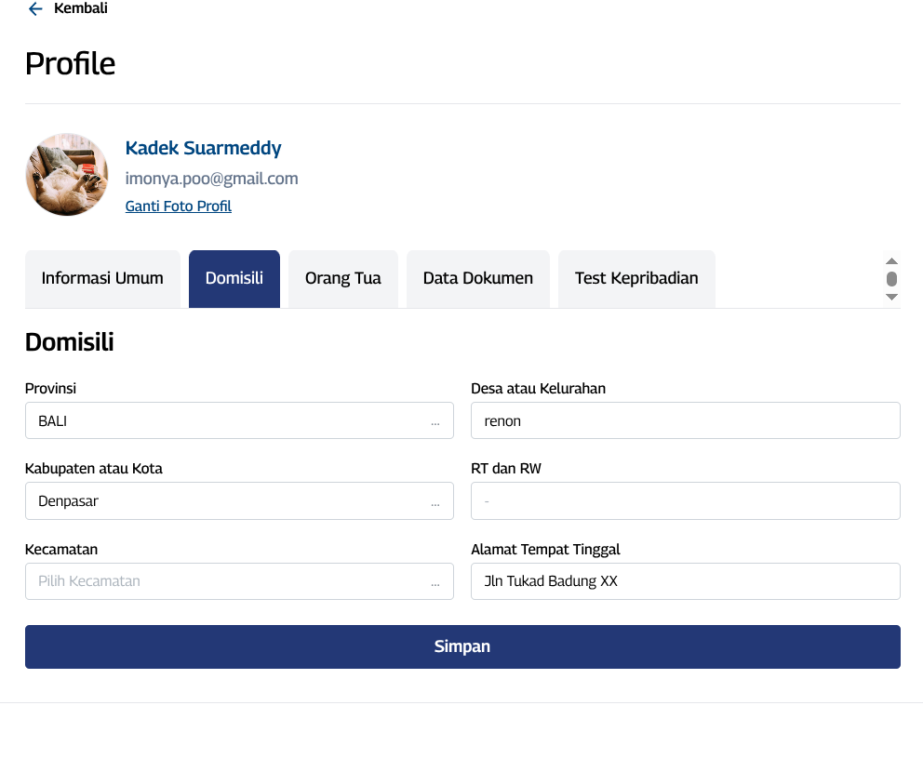Select the Domisili tab
923x772 pixels.
click(x=234, y=278)
